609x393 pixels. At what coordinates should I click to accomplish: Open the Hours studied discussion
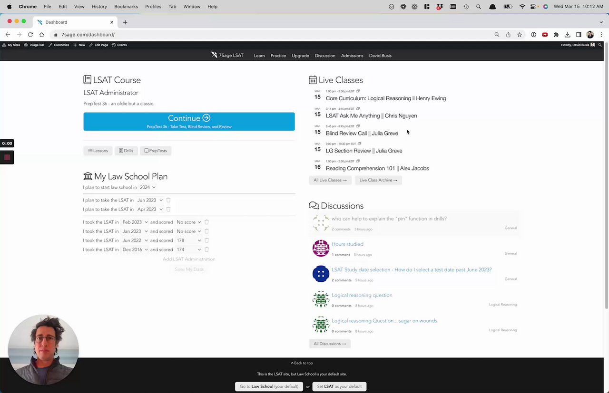tap(347, 244)
